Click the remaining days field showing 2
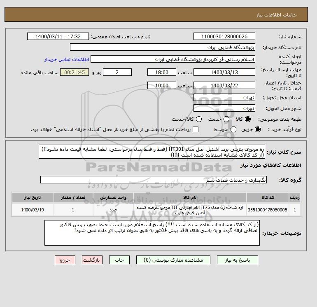Image resolution: width=317 pixels, height=307 pixels. [117, 72]
